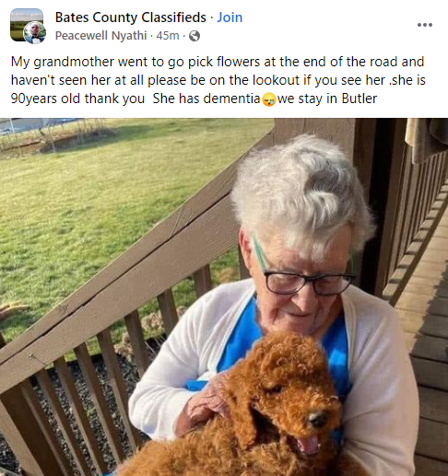Image resolution: width=448 pixels, height=476 pixels.
Task: Open the post's three-dot options menu
Action: point(425,25)
